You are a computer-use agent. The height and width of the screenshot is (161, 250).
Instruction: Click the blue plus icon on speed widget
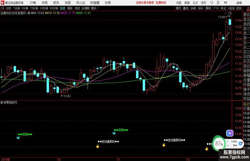(x=240, y=143)
